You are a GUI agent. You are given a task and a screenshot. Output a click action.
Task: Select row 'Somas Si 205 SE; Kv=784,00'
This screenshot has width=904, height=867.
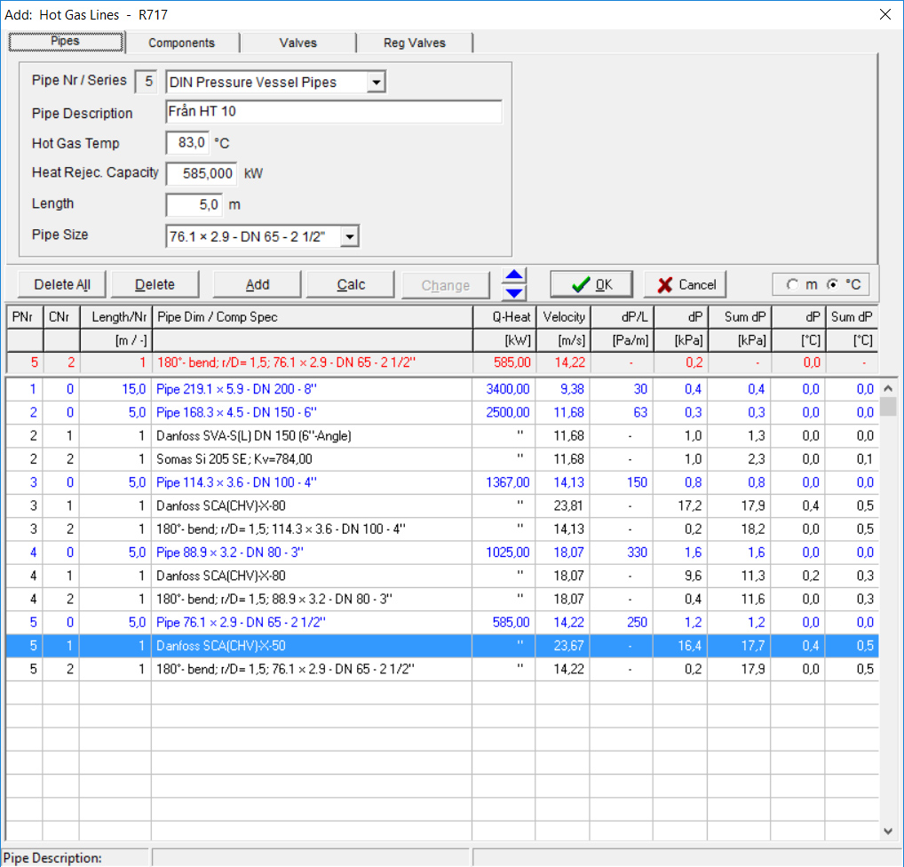442,459
